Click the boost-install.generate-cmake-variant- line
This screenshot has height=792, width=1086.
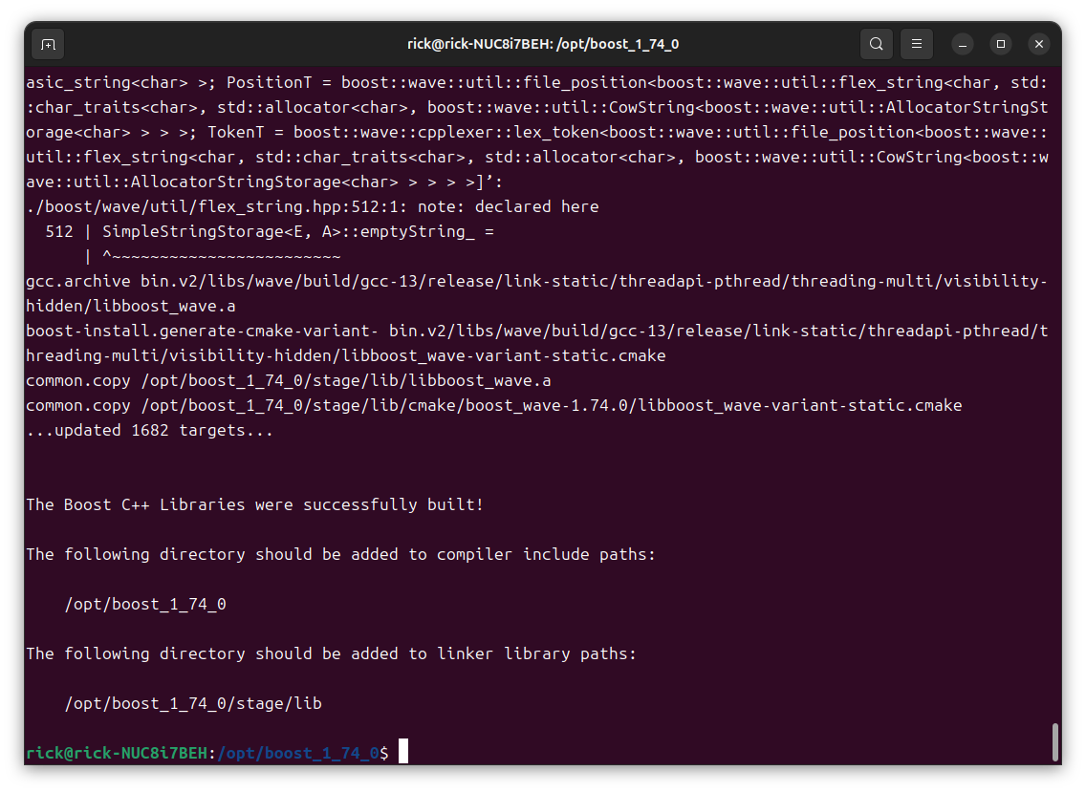[x=536, y=331]
